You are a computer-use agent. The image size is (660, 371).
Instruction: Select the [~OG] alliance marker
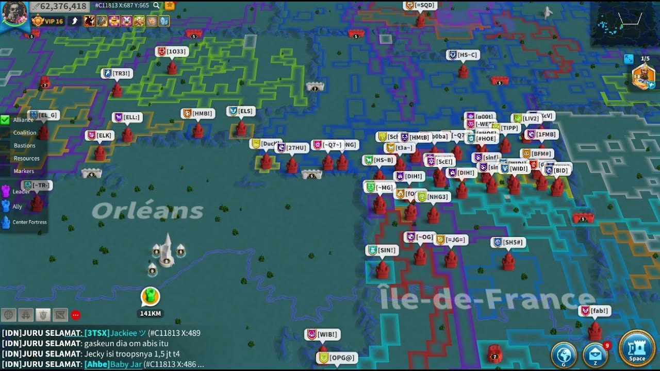pyautogui.click(x=420, y=237)
